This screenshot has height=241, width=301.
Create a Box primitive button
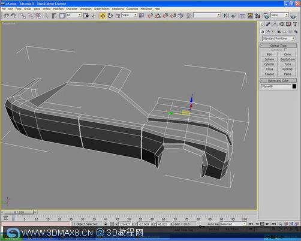tap(269, 55)
